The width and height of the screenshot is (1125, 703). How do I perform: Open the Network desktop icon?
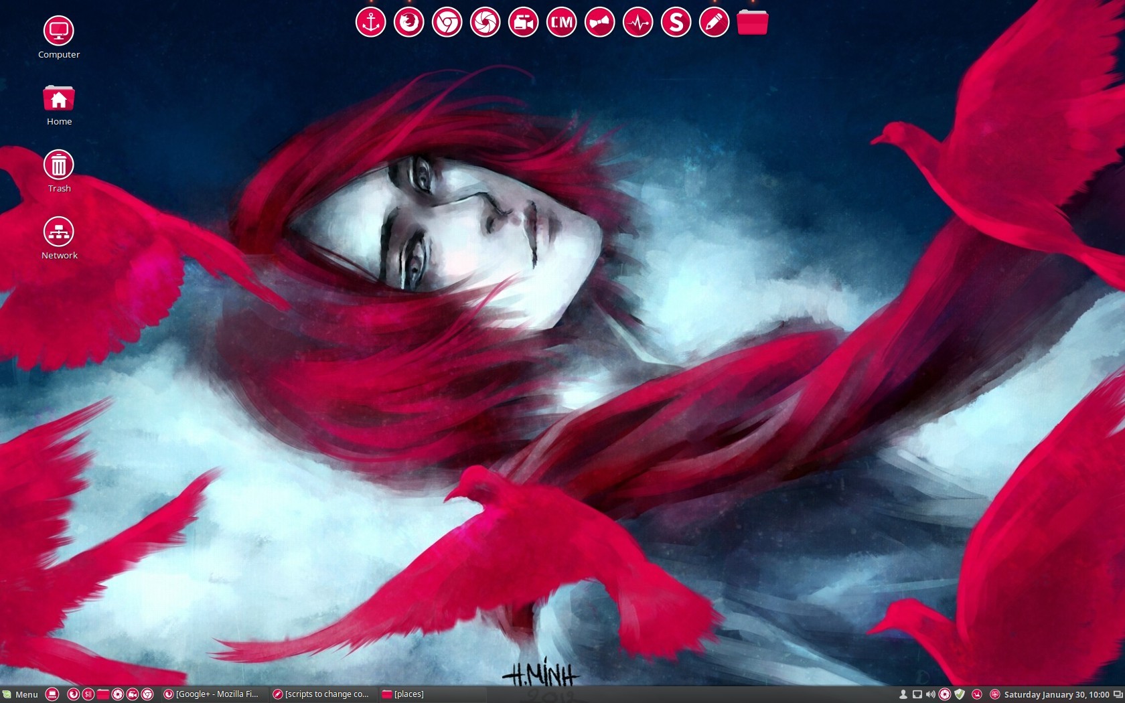coord(59,238)
